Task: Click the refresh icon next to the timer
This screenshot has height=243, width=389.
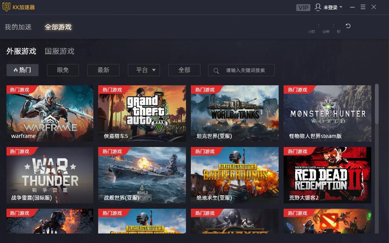Action: click(x=347, y=26)
